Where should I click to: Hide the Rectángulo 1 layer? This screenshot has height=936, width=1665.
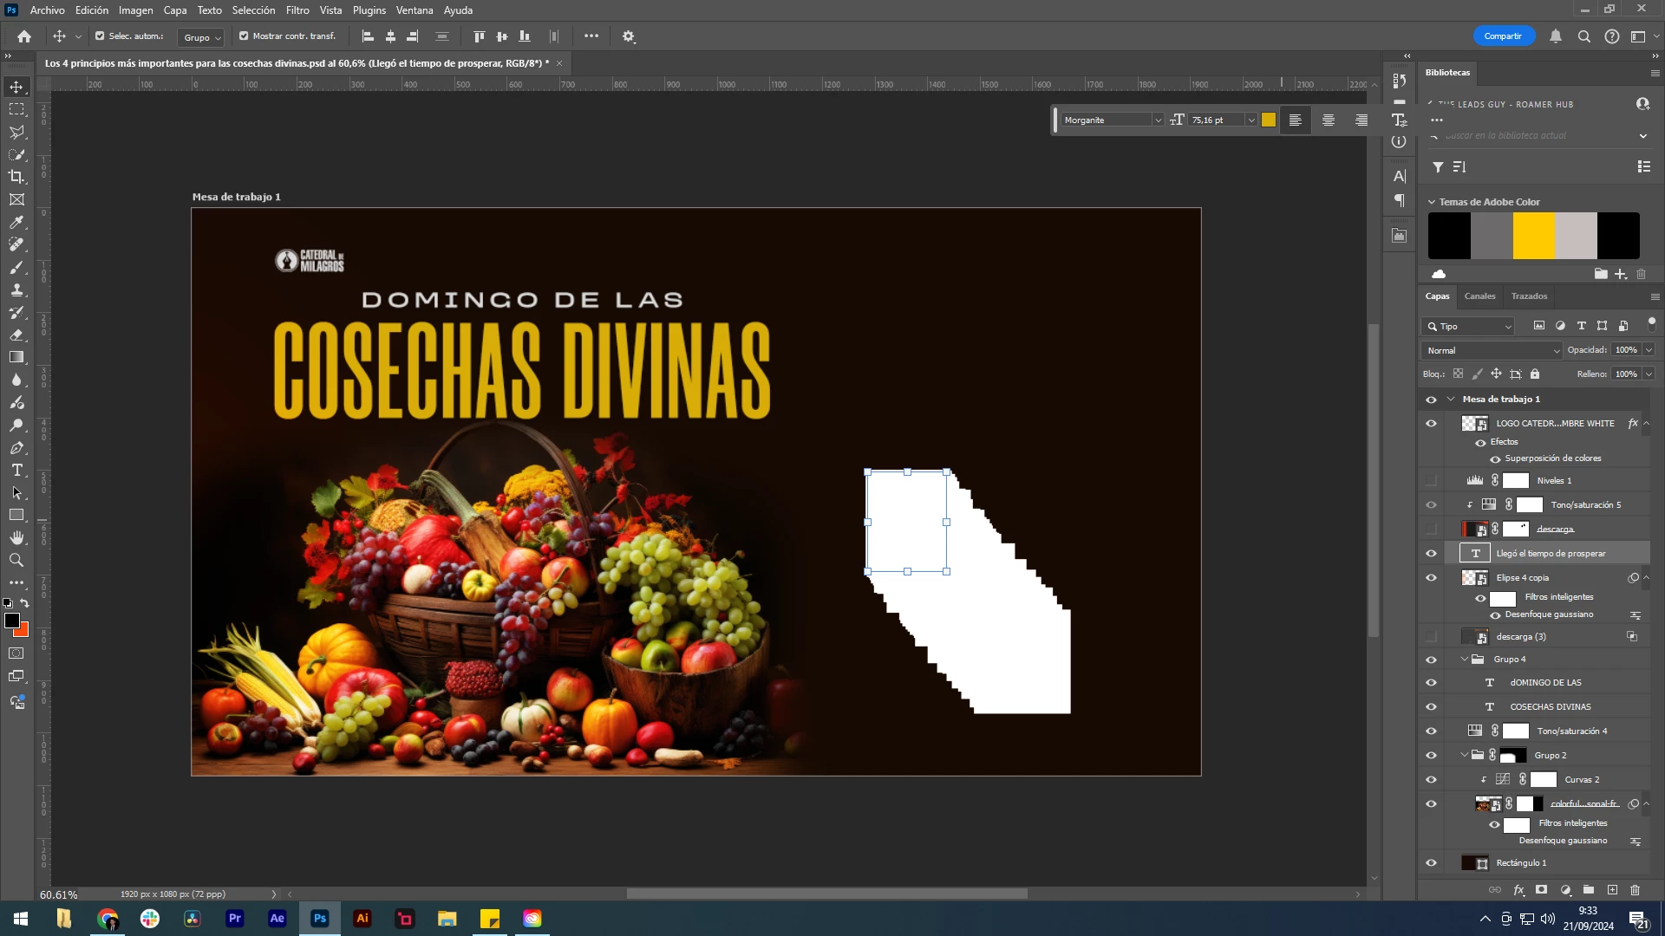[x=1431, y=863]
